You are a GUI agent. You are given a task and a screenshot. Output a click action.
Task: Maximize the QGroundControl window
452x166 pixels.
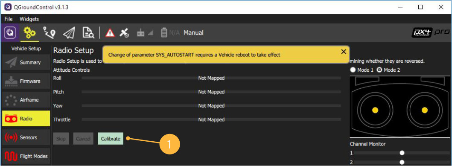[420, 7]
